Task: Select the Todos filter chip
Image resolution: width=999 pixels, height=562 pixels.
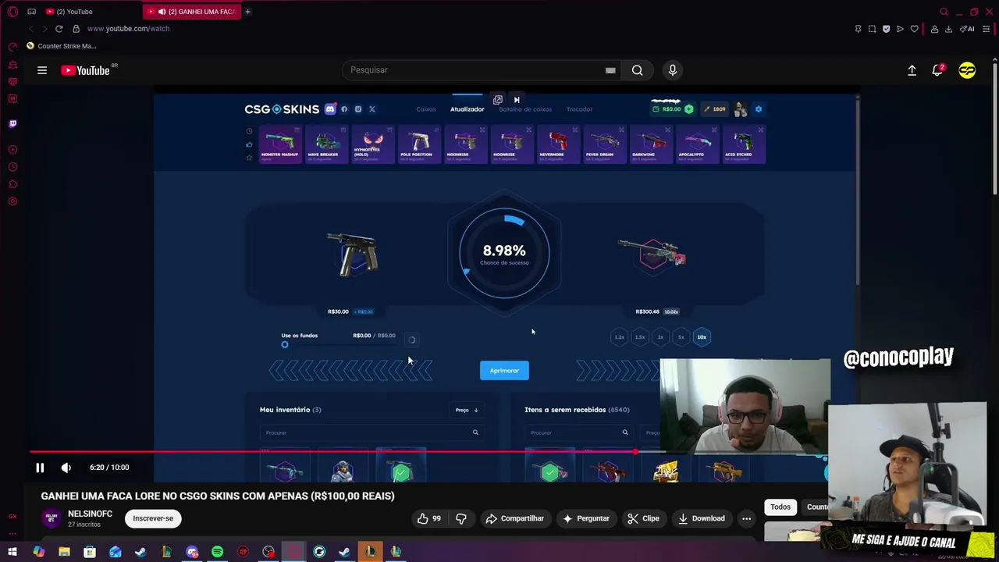Action: click(x=780, y=507)
